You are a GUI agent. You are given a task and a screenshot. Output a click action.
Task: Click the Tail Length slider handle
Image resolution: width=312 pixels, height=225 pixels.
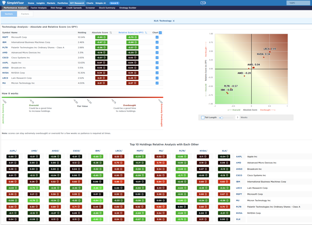222,118
